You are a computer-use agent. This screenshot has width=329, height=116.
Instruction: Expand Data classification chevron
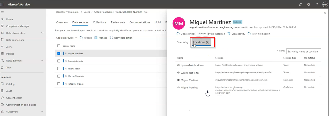pos(42,33)
